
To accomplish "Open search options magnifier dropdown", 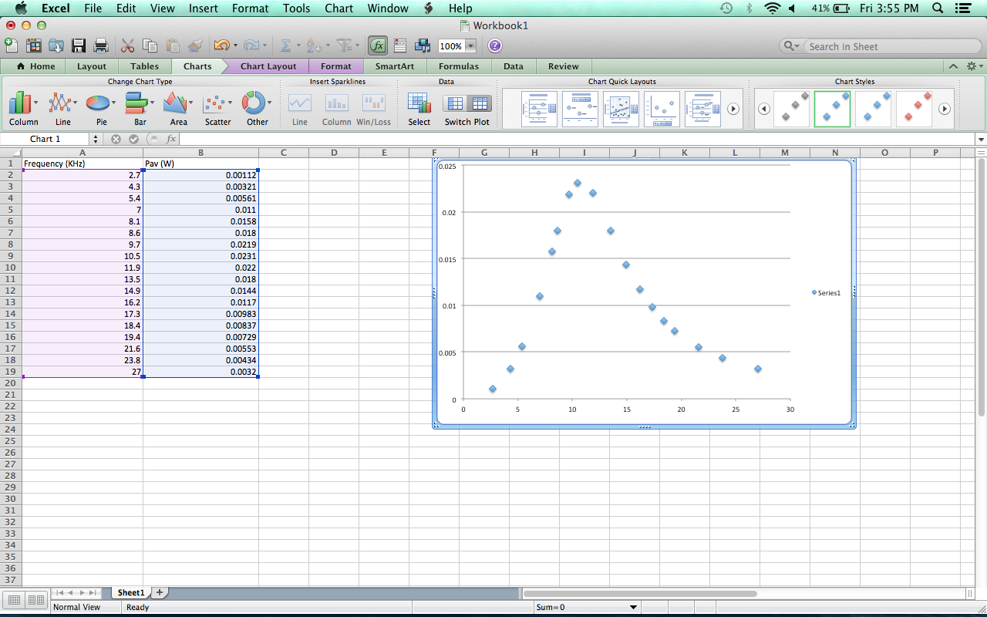I will coord(792,46).
